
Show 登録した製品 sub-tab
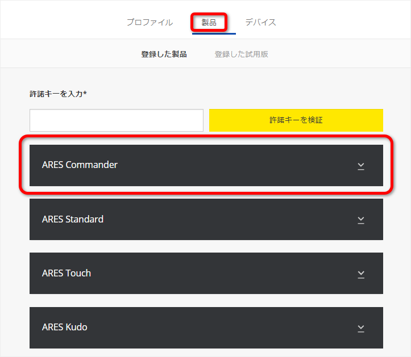pyautogui.click(x=164, y=54)
